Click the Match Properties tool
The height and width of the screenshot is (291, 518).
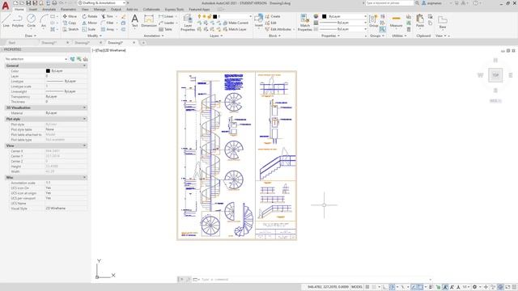[x=304, y=23]
